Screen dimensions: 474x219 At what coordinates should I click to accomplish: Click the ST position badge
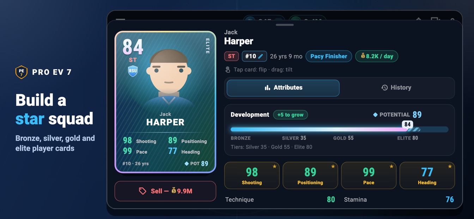pyautogui.click(x=231, y=56)
